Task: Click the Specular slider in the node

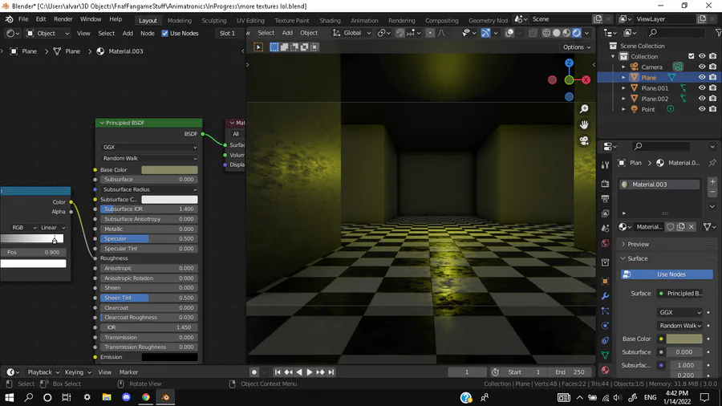Action: [x=149, y=238]
